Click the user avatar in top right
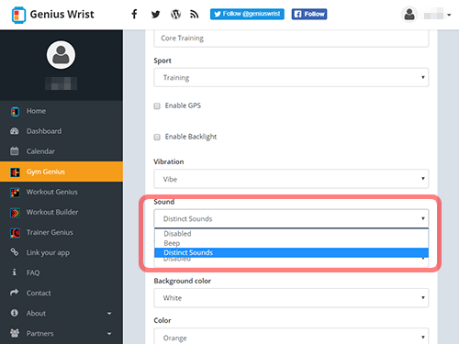 pyautogui.click(x=409, y=14)
